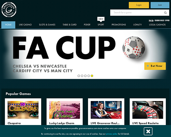The width and height of the screenshot is (171, 137).
Task: Select the third carousel slide dot
Action: pos(85,76)
